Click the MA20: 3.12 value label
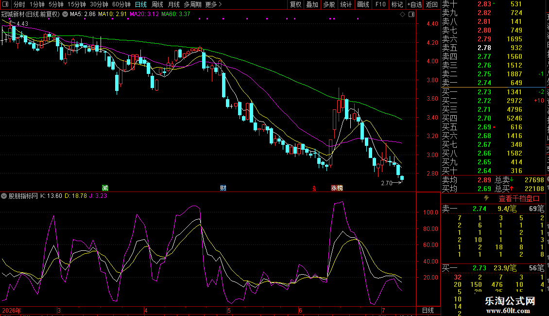This screenshot has height=316, width=549. pos(144,14)
